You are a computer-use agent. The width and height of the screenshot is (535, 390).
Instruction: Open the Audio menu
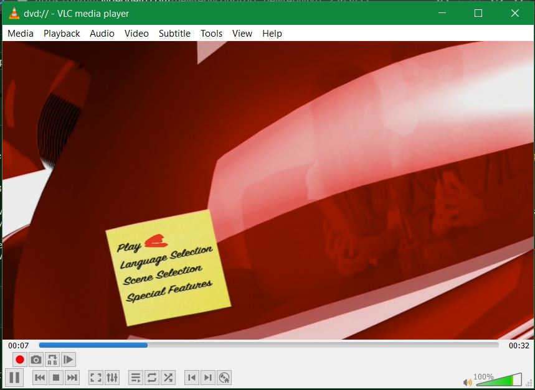[x=102, y=34]
